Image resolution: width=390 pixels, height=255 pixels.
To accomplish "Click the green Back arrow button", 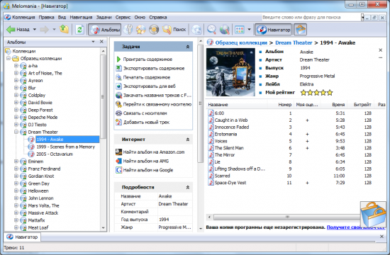I will 18,30.
